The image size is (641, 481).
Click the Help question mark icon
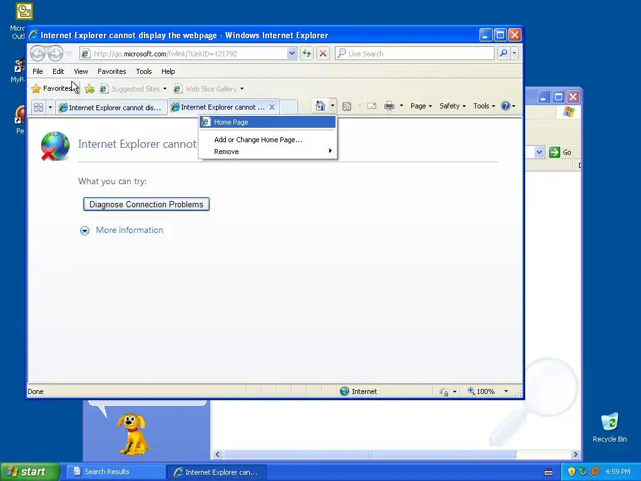click(506, 106)
